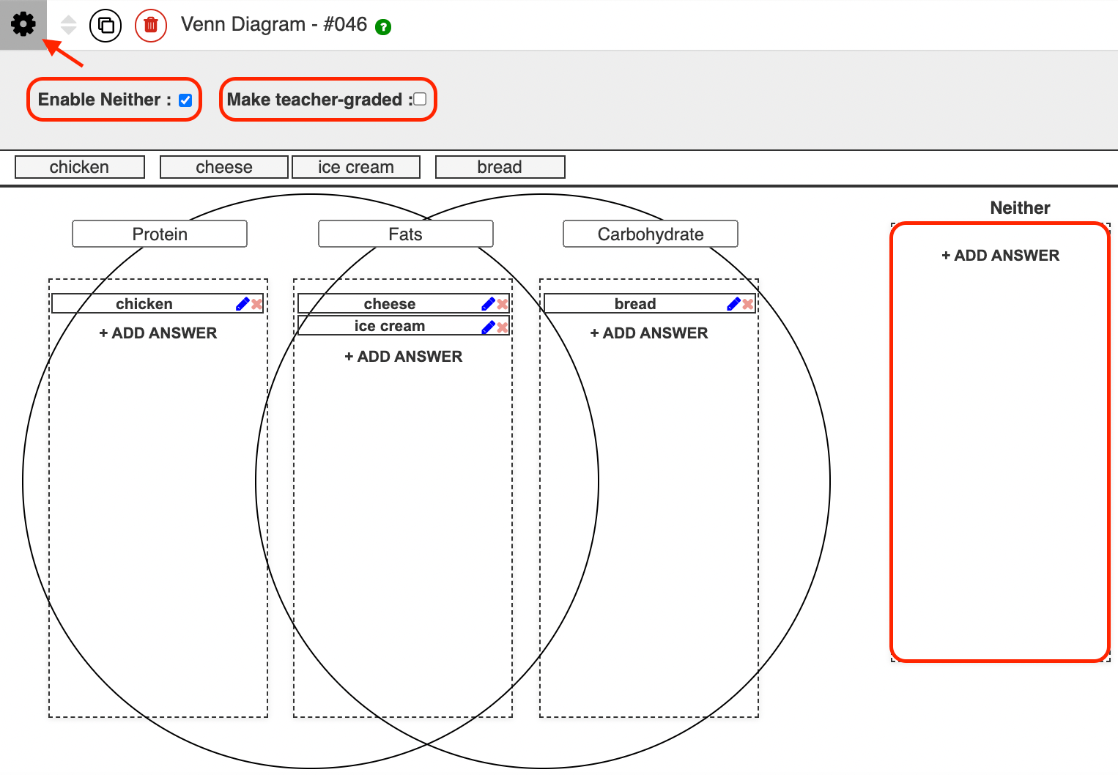This screenshot has height=775, width=1118.
Task: Click the red X beside the chicken answer
Action: (x=256, y=303)
